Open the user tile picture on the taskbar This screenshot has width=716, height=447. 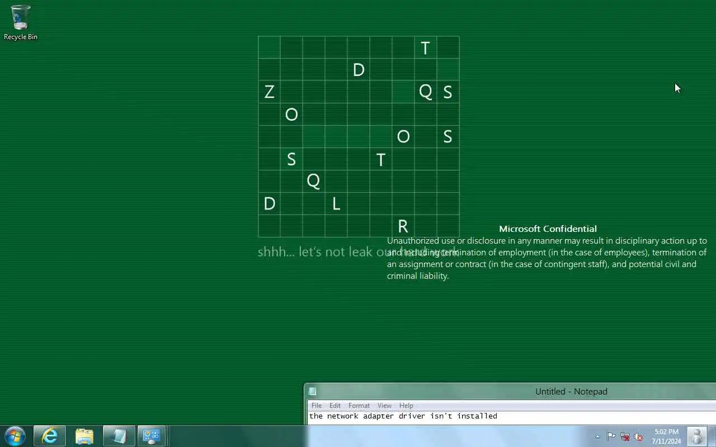[697, 436]
